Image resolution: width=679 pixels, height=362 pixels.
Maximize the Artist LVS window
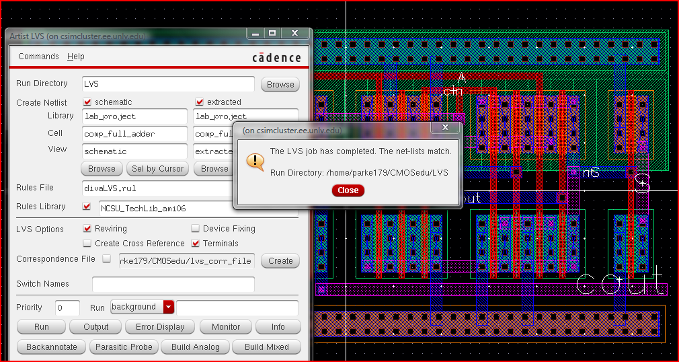tap(272, 33)
